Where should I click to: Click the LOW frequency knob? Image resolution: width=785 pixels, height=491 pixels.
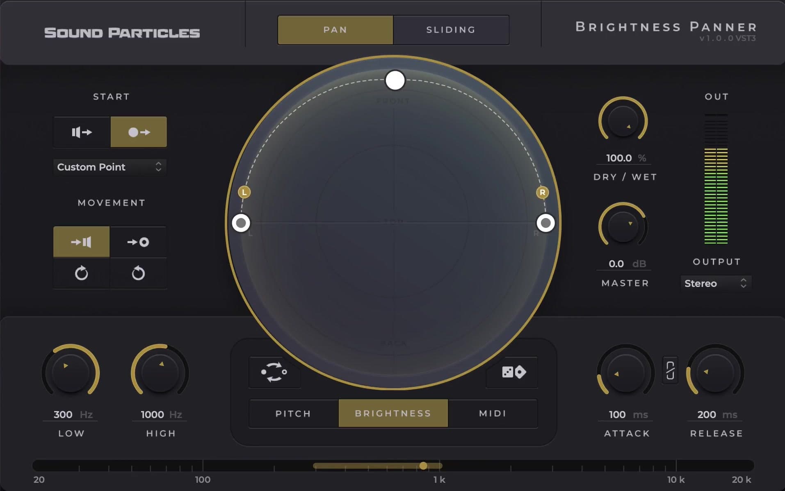(x=71, y=373)
